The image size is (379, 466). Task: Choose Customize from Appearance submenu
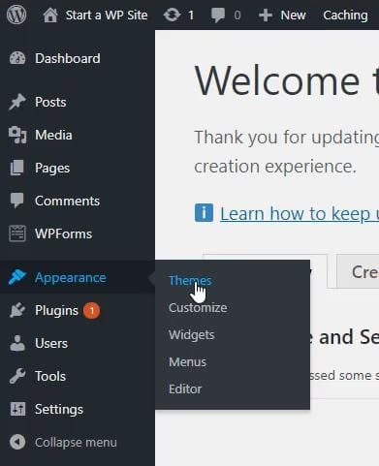click(x=198, y=308)
